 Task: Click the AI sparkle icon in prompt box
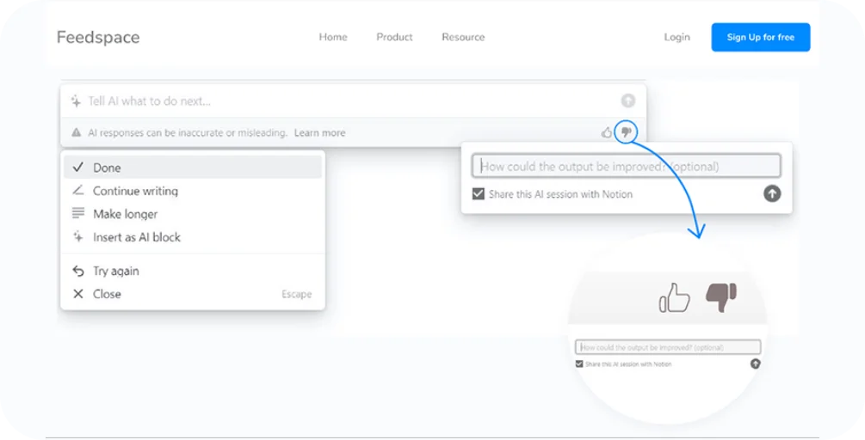[x=76, y=101]
